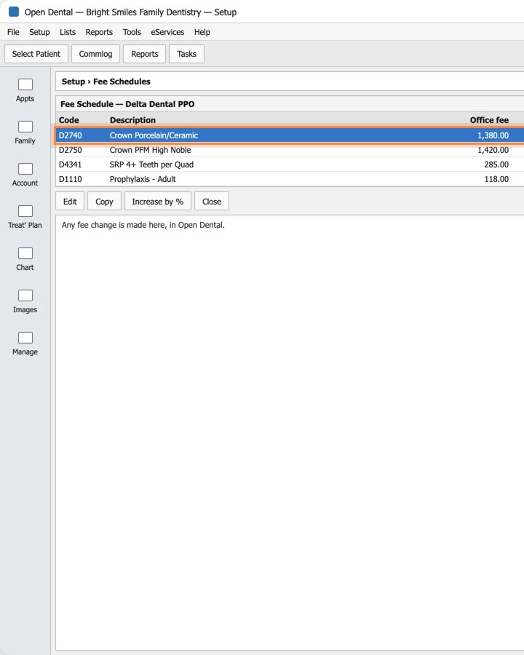Open the Appts module icon
This screenshot has height=655, width=524.
tap(25, 85)
